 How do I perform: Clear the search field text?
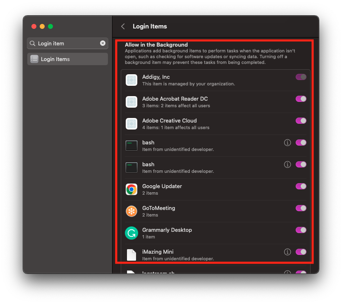click(x=103, y=43)
